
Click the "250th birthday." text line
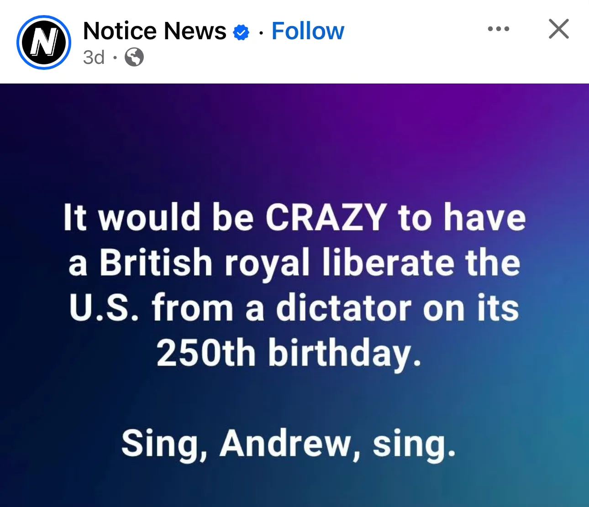289,354
